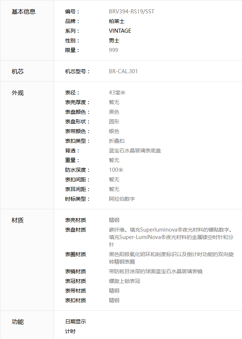The image size is (242, 339).
Task: Click the 背透 label
Action: (x=72, y=151)
